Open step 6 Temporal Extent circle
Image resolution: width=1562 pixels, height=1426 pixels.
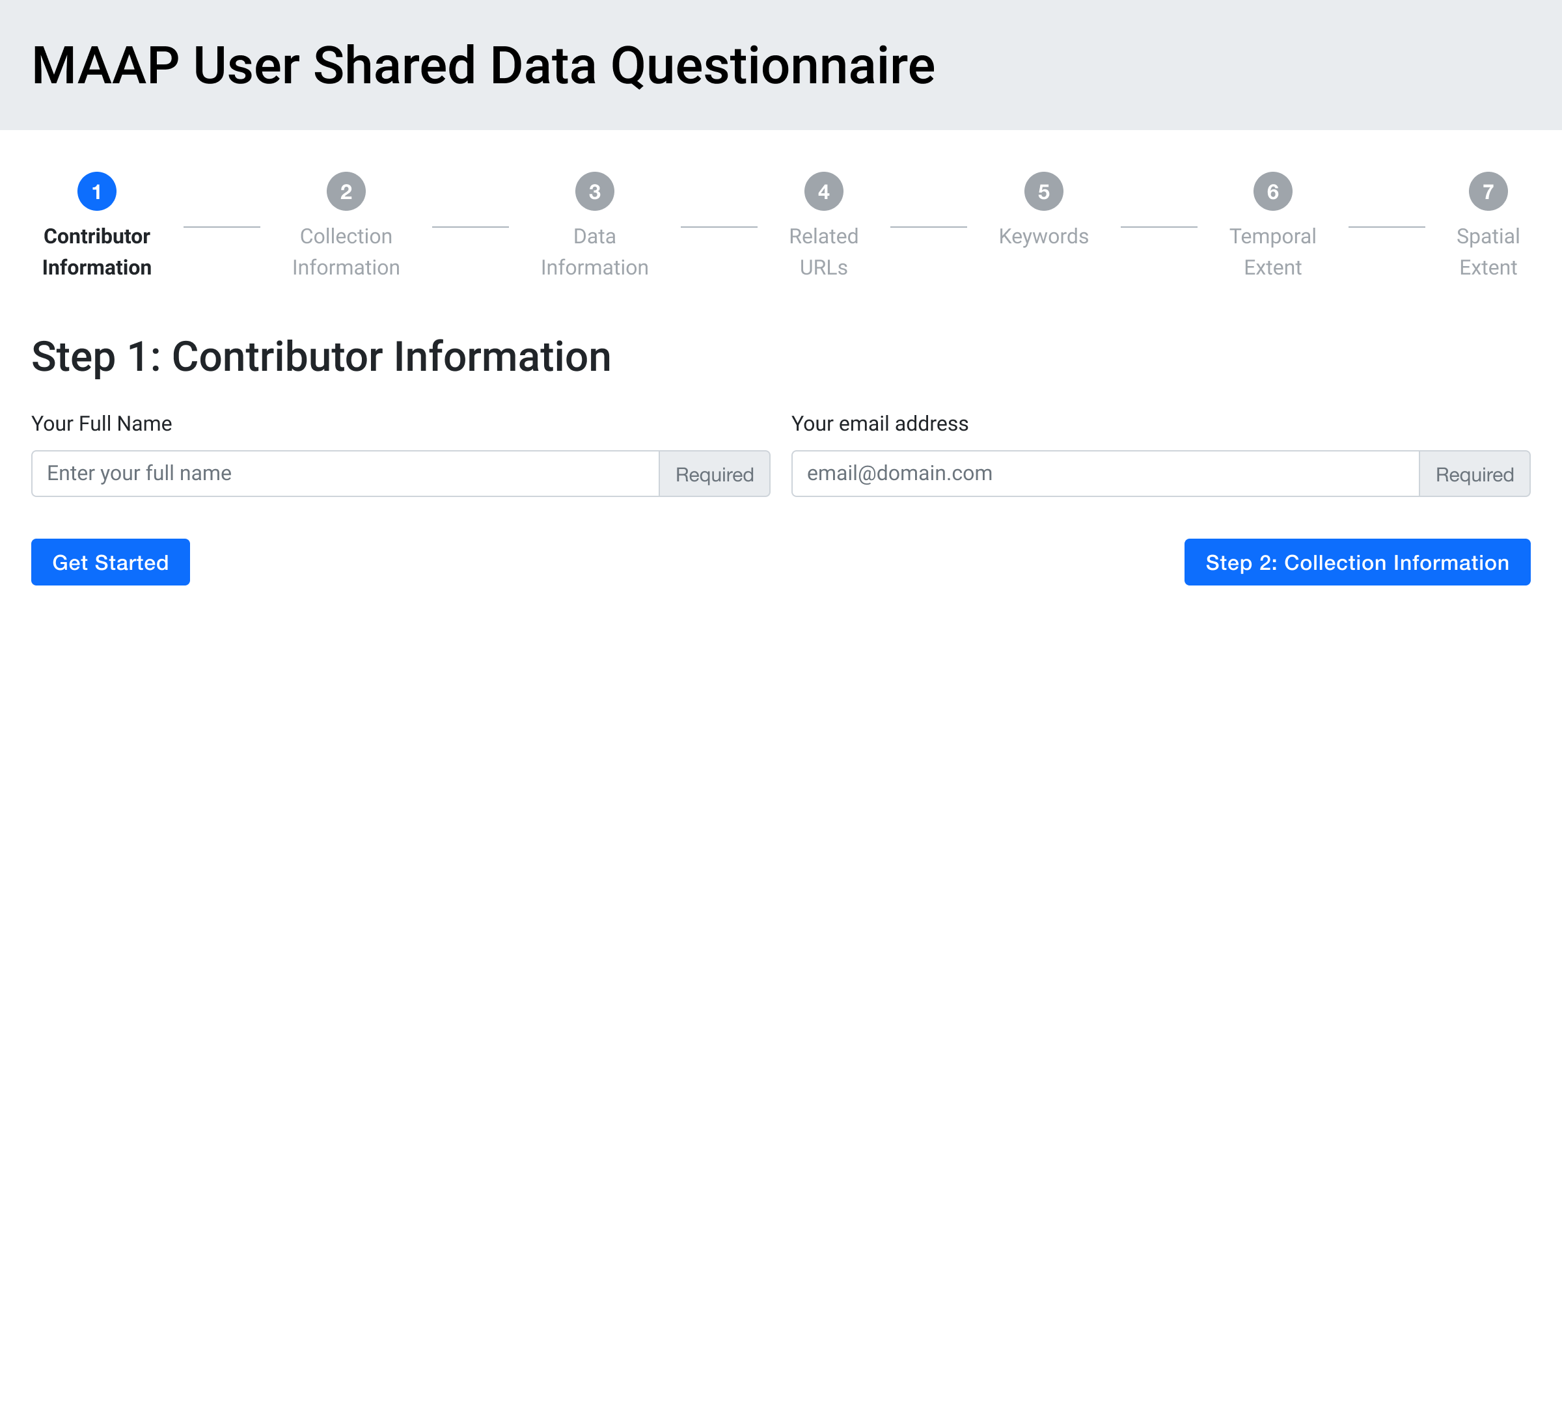1273,191
